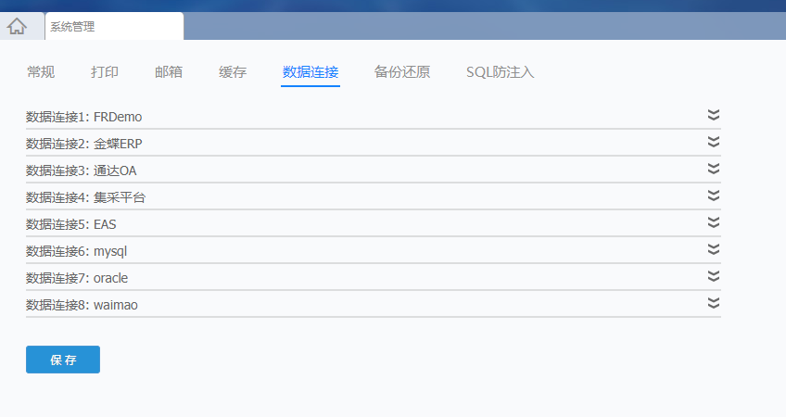This screenshot has width=786, height=417.
Task: Click the text 数据连接8: waimao
Action: tap(82, 305)
